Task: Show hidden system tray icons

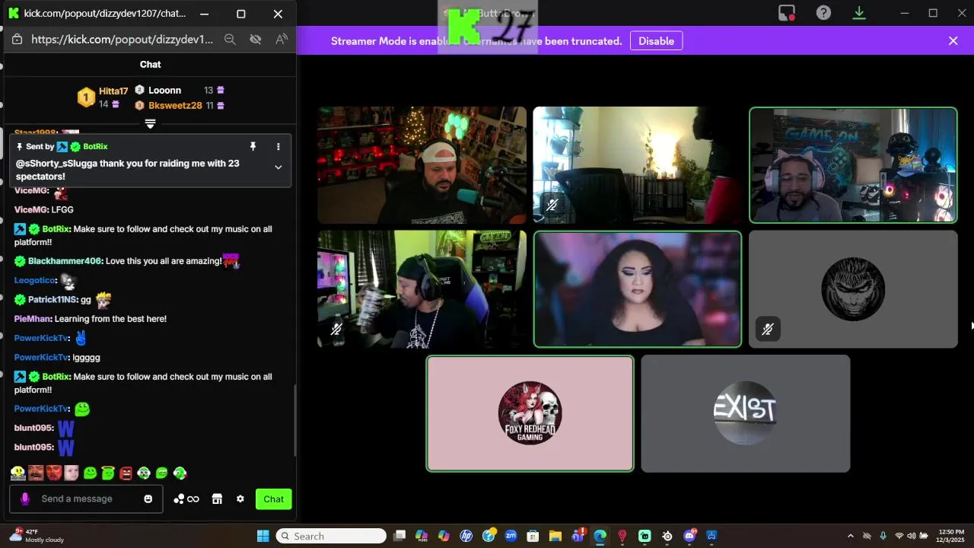Action: click(x=850, y=536)
